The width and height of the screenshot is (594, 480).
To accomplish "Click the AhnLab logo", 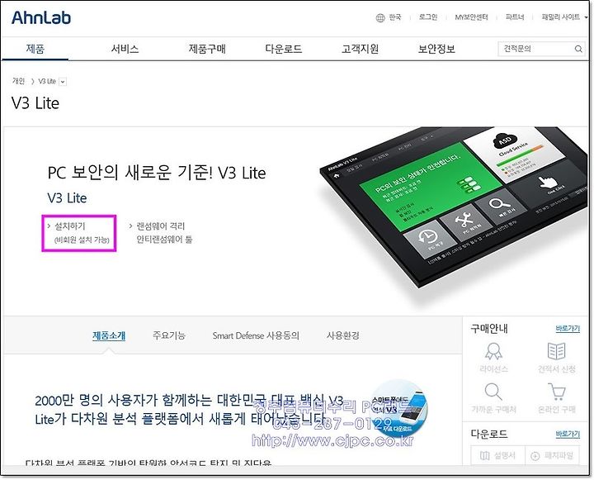I will [x=41, y=18].
